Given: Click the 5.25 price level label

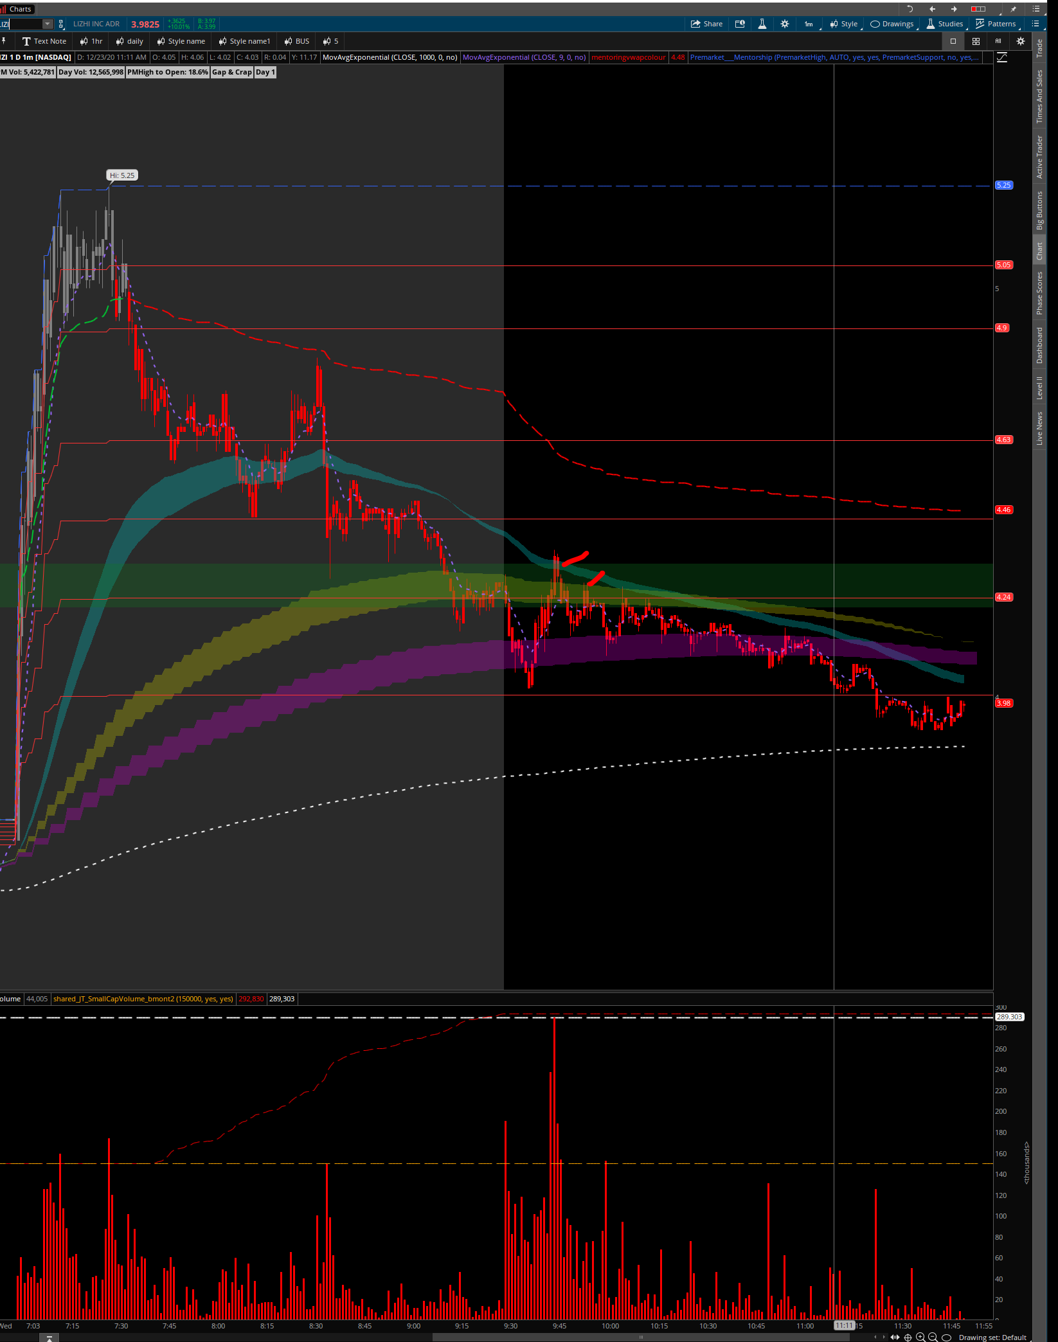Looking at the screenshot, I should coord(1003,185).
